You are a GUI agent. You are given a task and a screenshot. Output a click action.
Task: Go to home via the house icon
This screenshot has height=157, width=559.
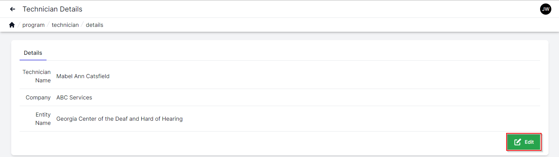pos(12,25)
